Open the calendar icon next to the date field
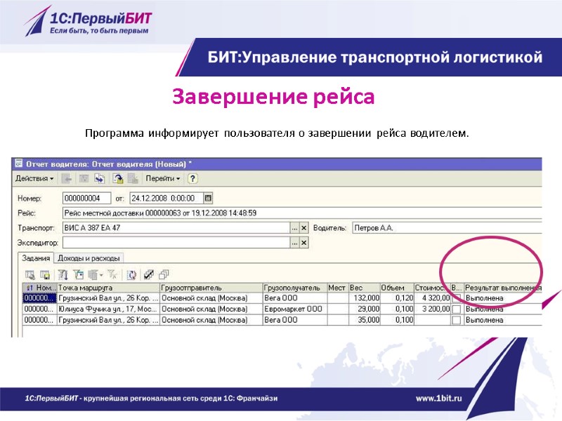This screenshot has height=421, width=562. coord(208,197)
